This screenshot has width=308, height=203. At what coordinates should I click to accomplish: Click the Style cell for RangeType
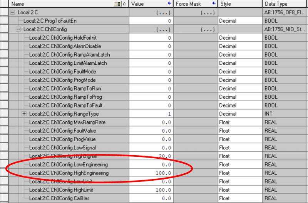coord(239,114)
